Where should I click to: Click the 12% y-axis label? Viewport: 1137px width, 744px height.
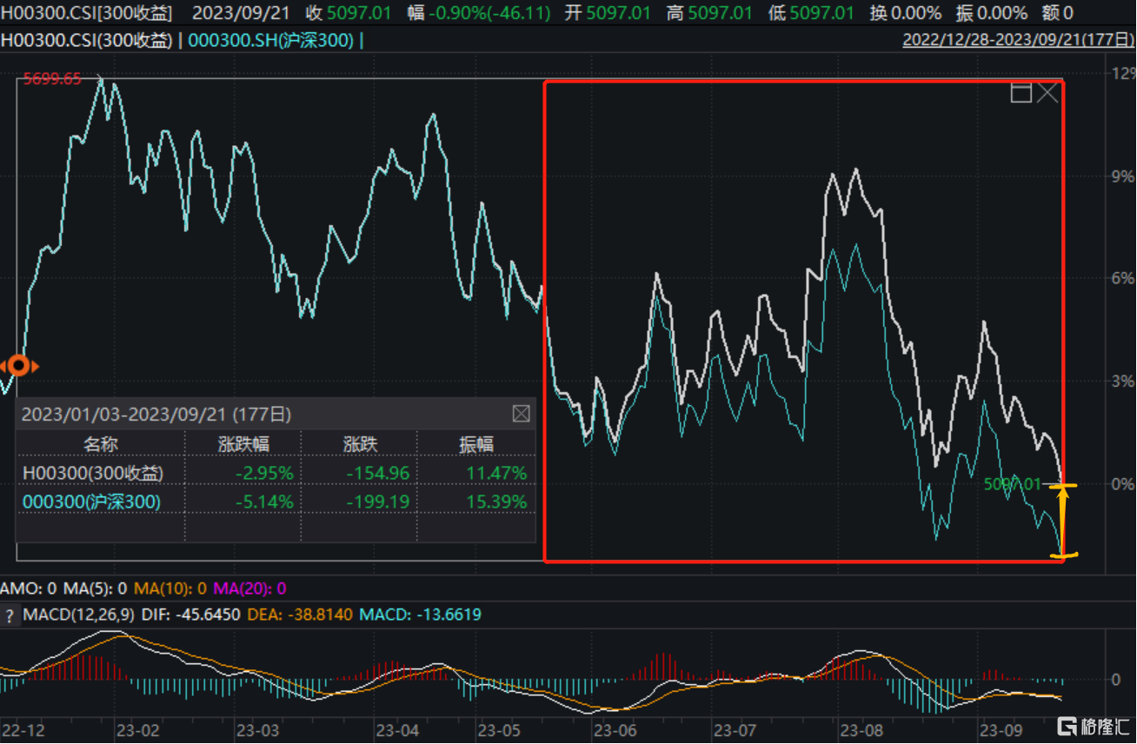1122,73
